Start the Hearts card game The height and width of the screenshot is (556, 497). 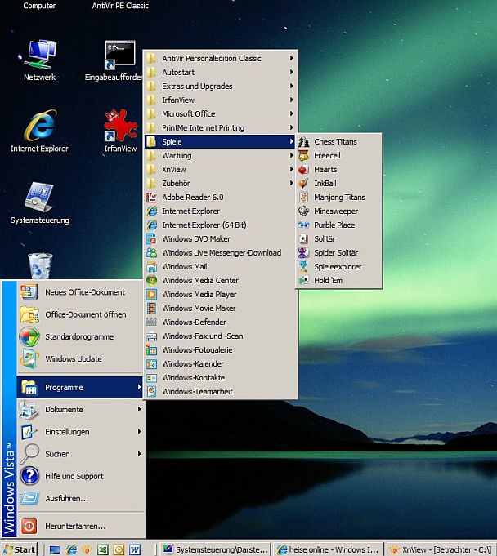338,170
